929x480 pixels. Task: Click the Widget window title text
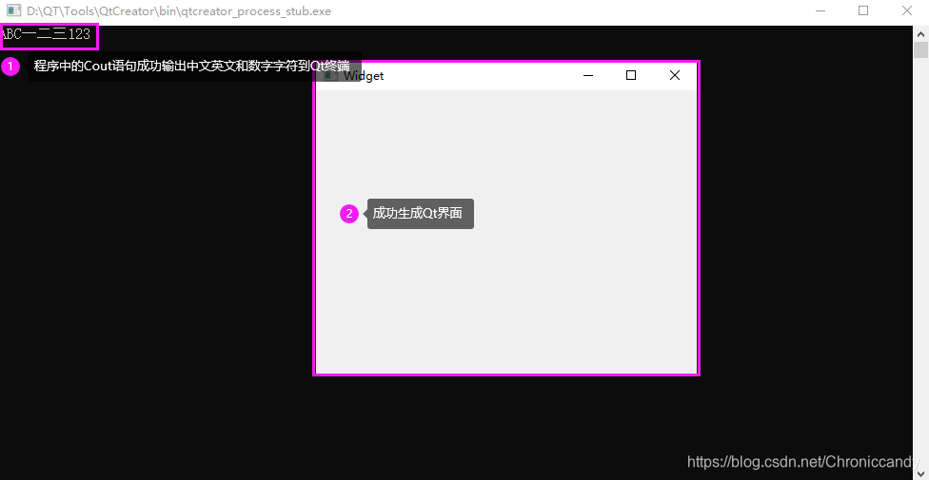(364, 76)
